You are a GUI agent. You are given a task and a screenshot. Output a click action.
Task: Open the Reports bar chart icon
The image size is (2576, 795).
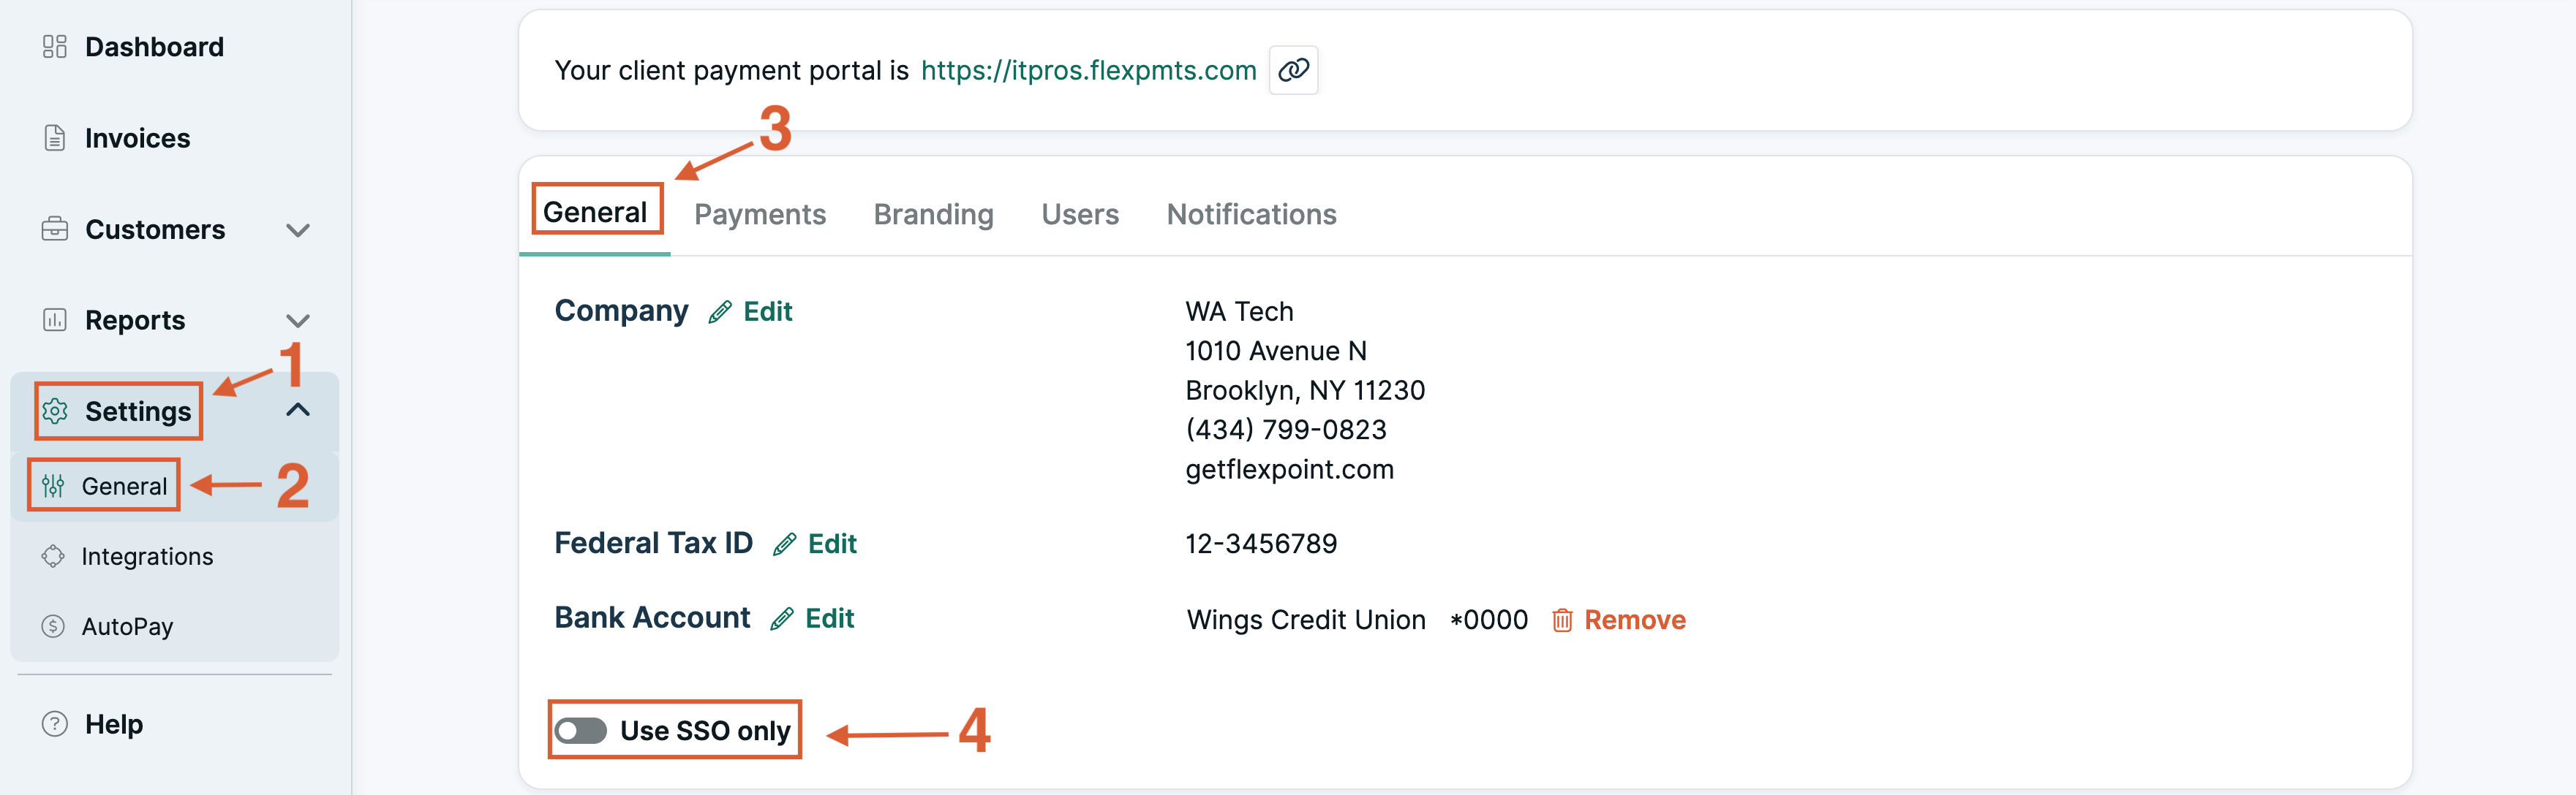[54, 319]
